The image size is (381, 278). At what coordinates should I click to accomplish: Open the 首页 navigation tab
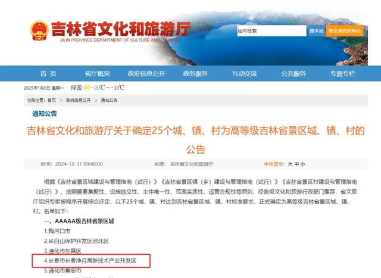click(x=48, y=74)
